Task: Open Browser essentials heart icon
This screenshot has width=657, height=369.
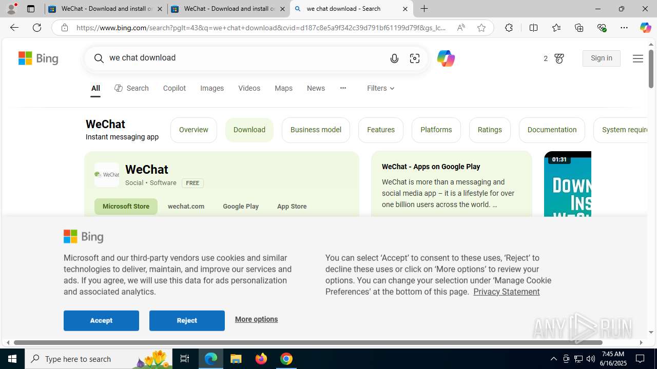Action: [602, 28]
